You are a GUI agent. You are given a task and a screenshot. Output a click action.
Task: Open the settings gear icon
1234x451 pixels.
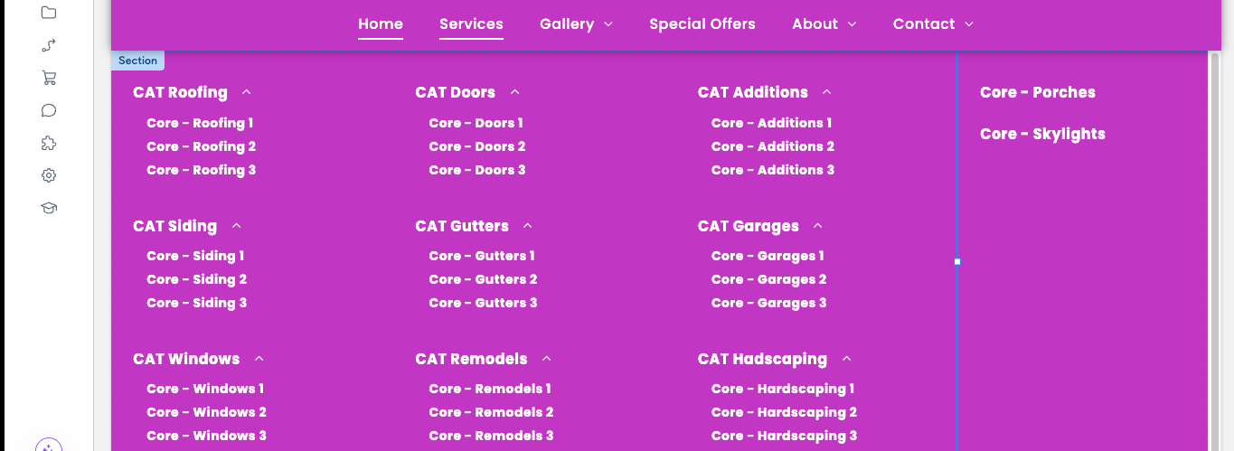pyautogui.click(x=49, y=175)
